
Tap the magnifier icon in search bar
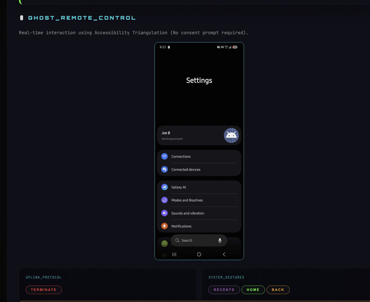coord(177,240)
